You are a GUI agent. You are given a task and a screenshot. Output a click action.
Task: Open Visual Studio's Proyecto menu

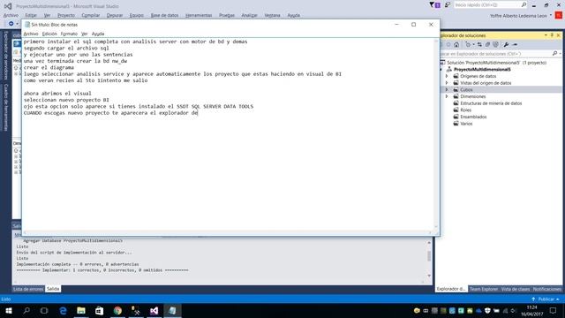66,15
